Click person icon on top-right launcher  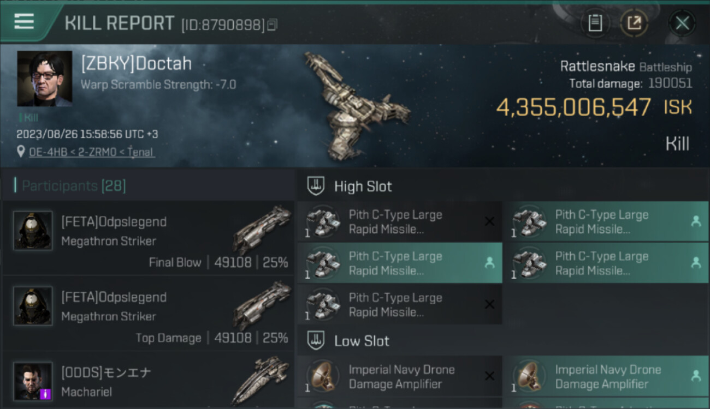696,221
